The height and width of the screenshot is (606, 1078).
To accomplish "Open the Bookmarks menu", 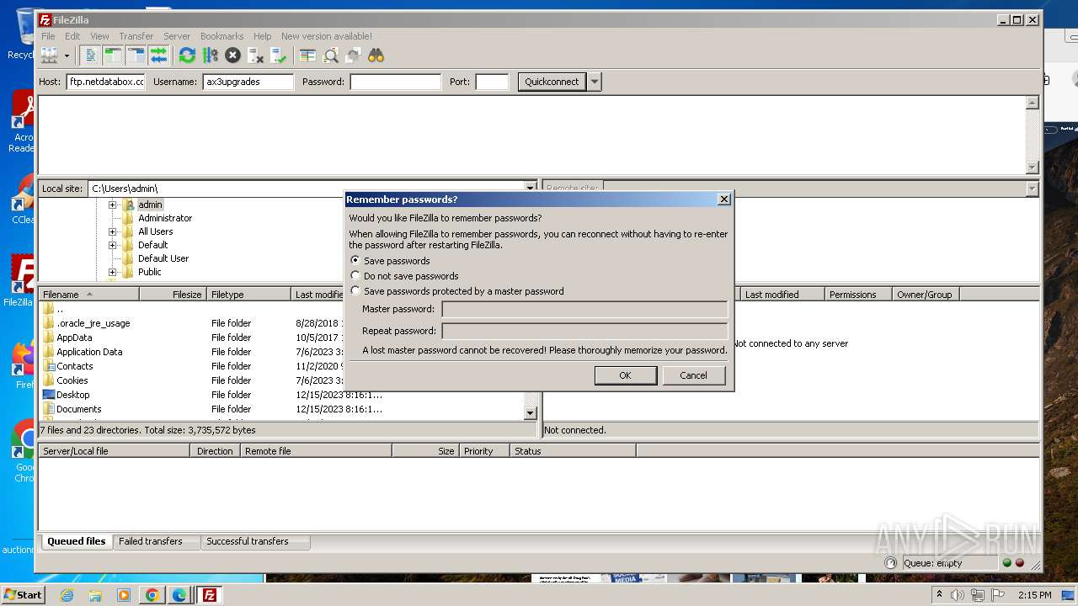I will coord(221,36).
